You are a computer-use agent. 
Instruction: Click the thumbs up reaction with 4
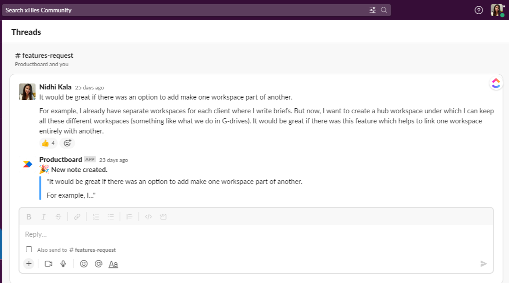[x=48, y=143]
